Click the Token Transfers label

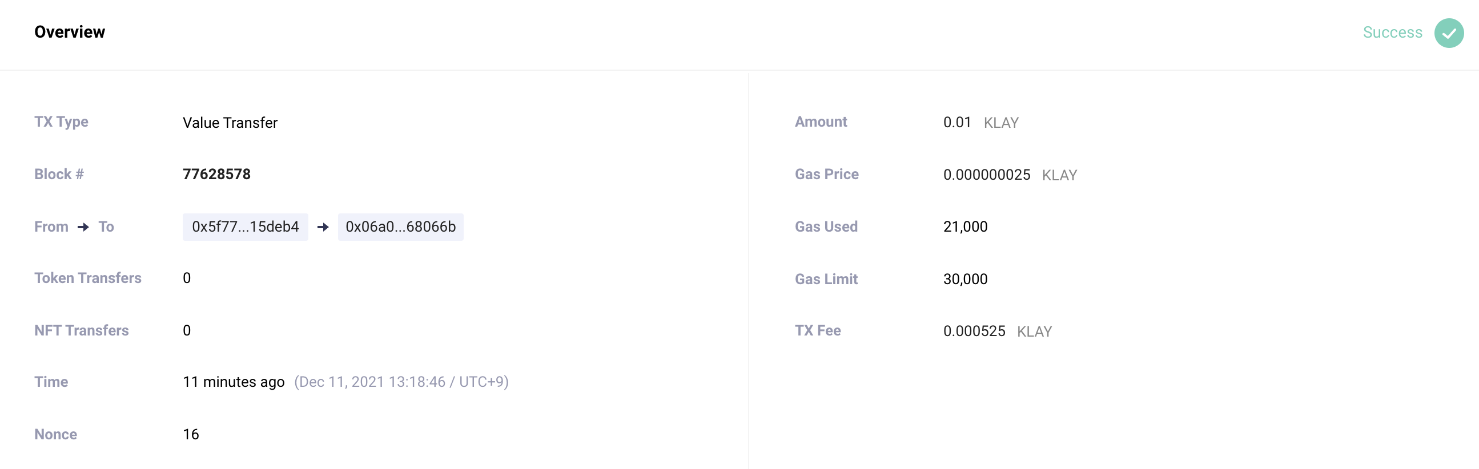pyautogui.click(x=88, y=278)
